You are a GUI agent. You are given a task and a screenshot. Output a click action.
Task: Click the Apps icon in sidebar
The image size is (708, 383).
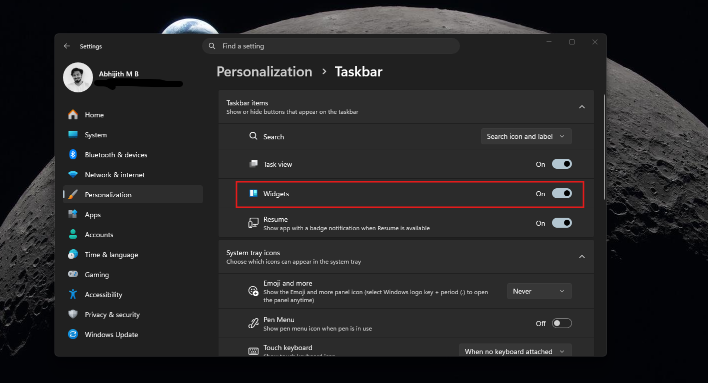tap(73, 215)
